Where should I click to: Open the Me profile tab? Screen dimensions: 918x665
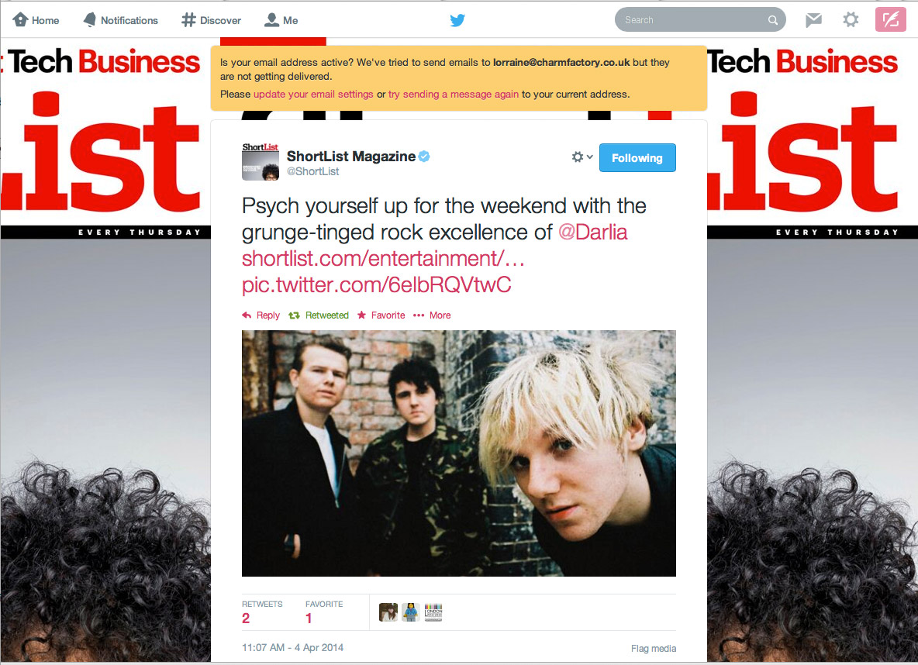tap(281, 20)
